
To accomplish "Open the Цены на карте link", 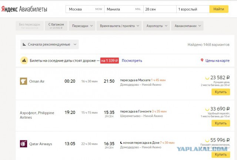I will (217, 61).
